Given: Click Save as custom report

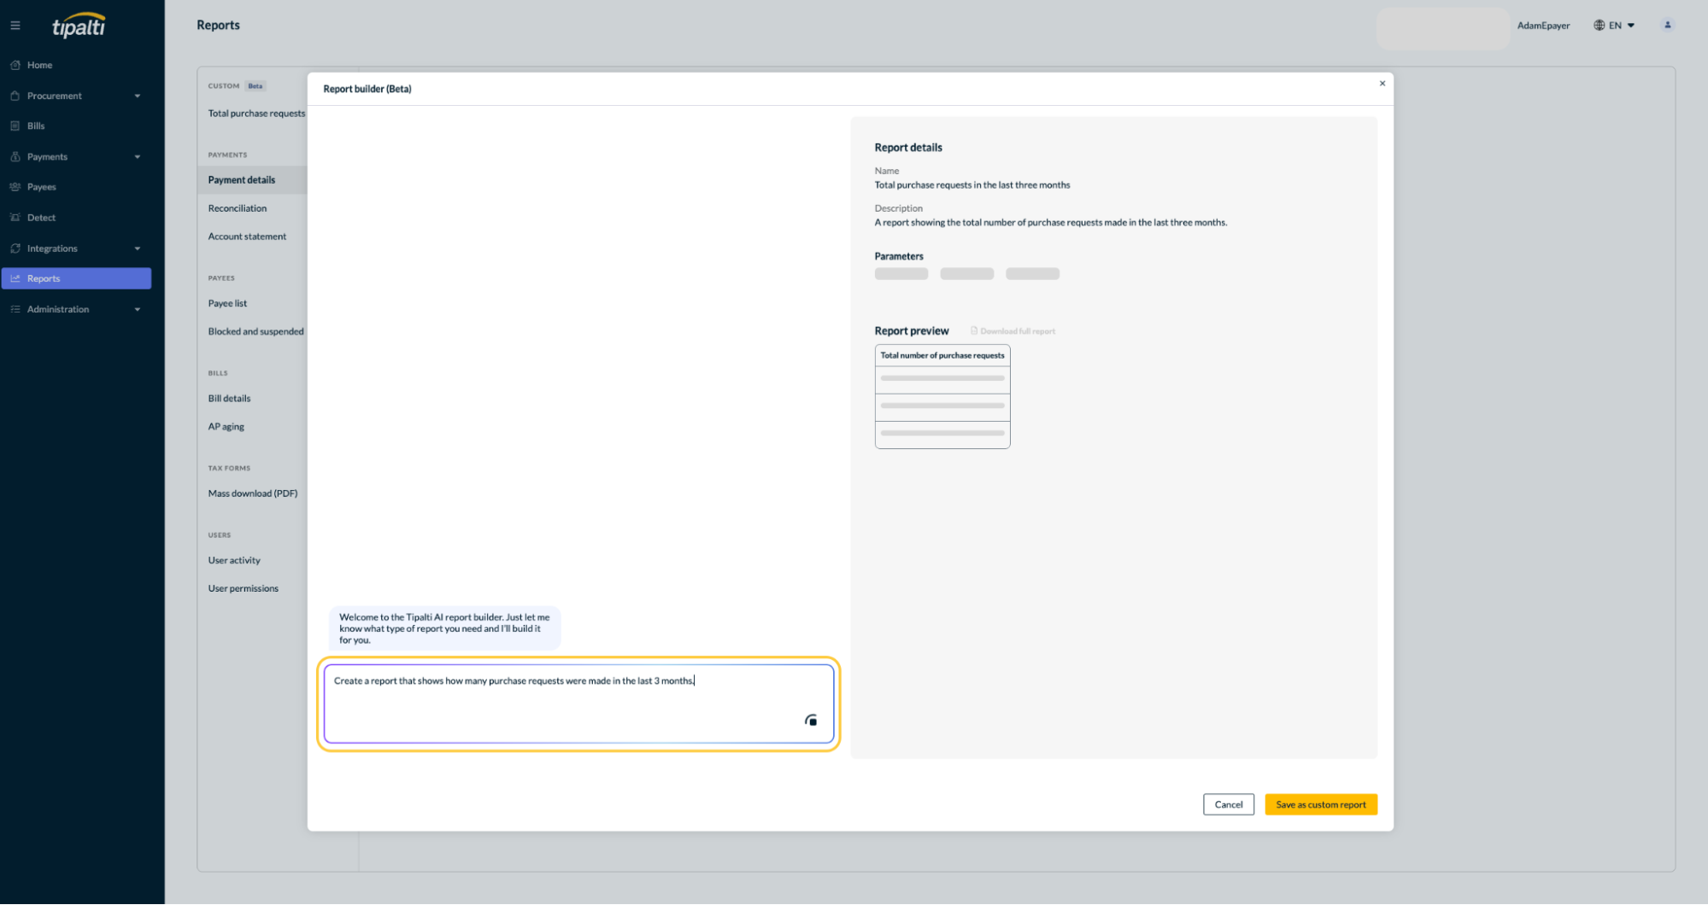Looking at the screenshot, I should click(1321, 804).
